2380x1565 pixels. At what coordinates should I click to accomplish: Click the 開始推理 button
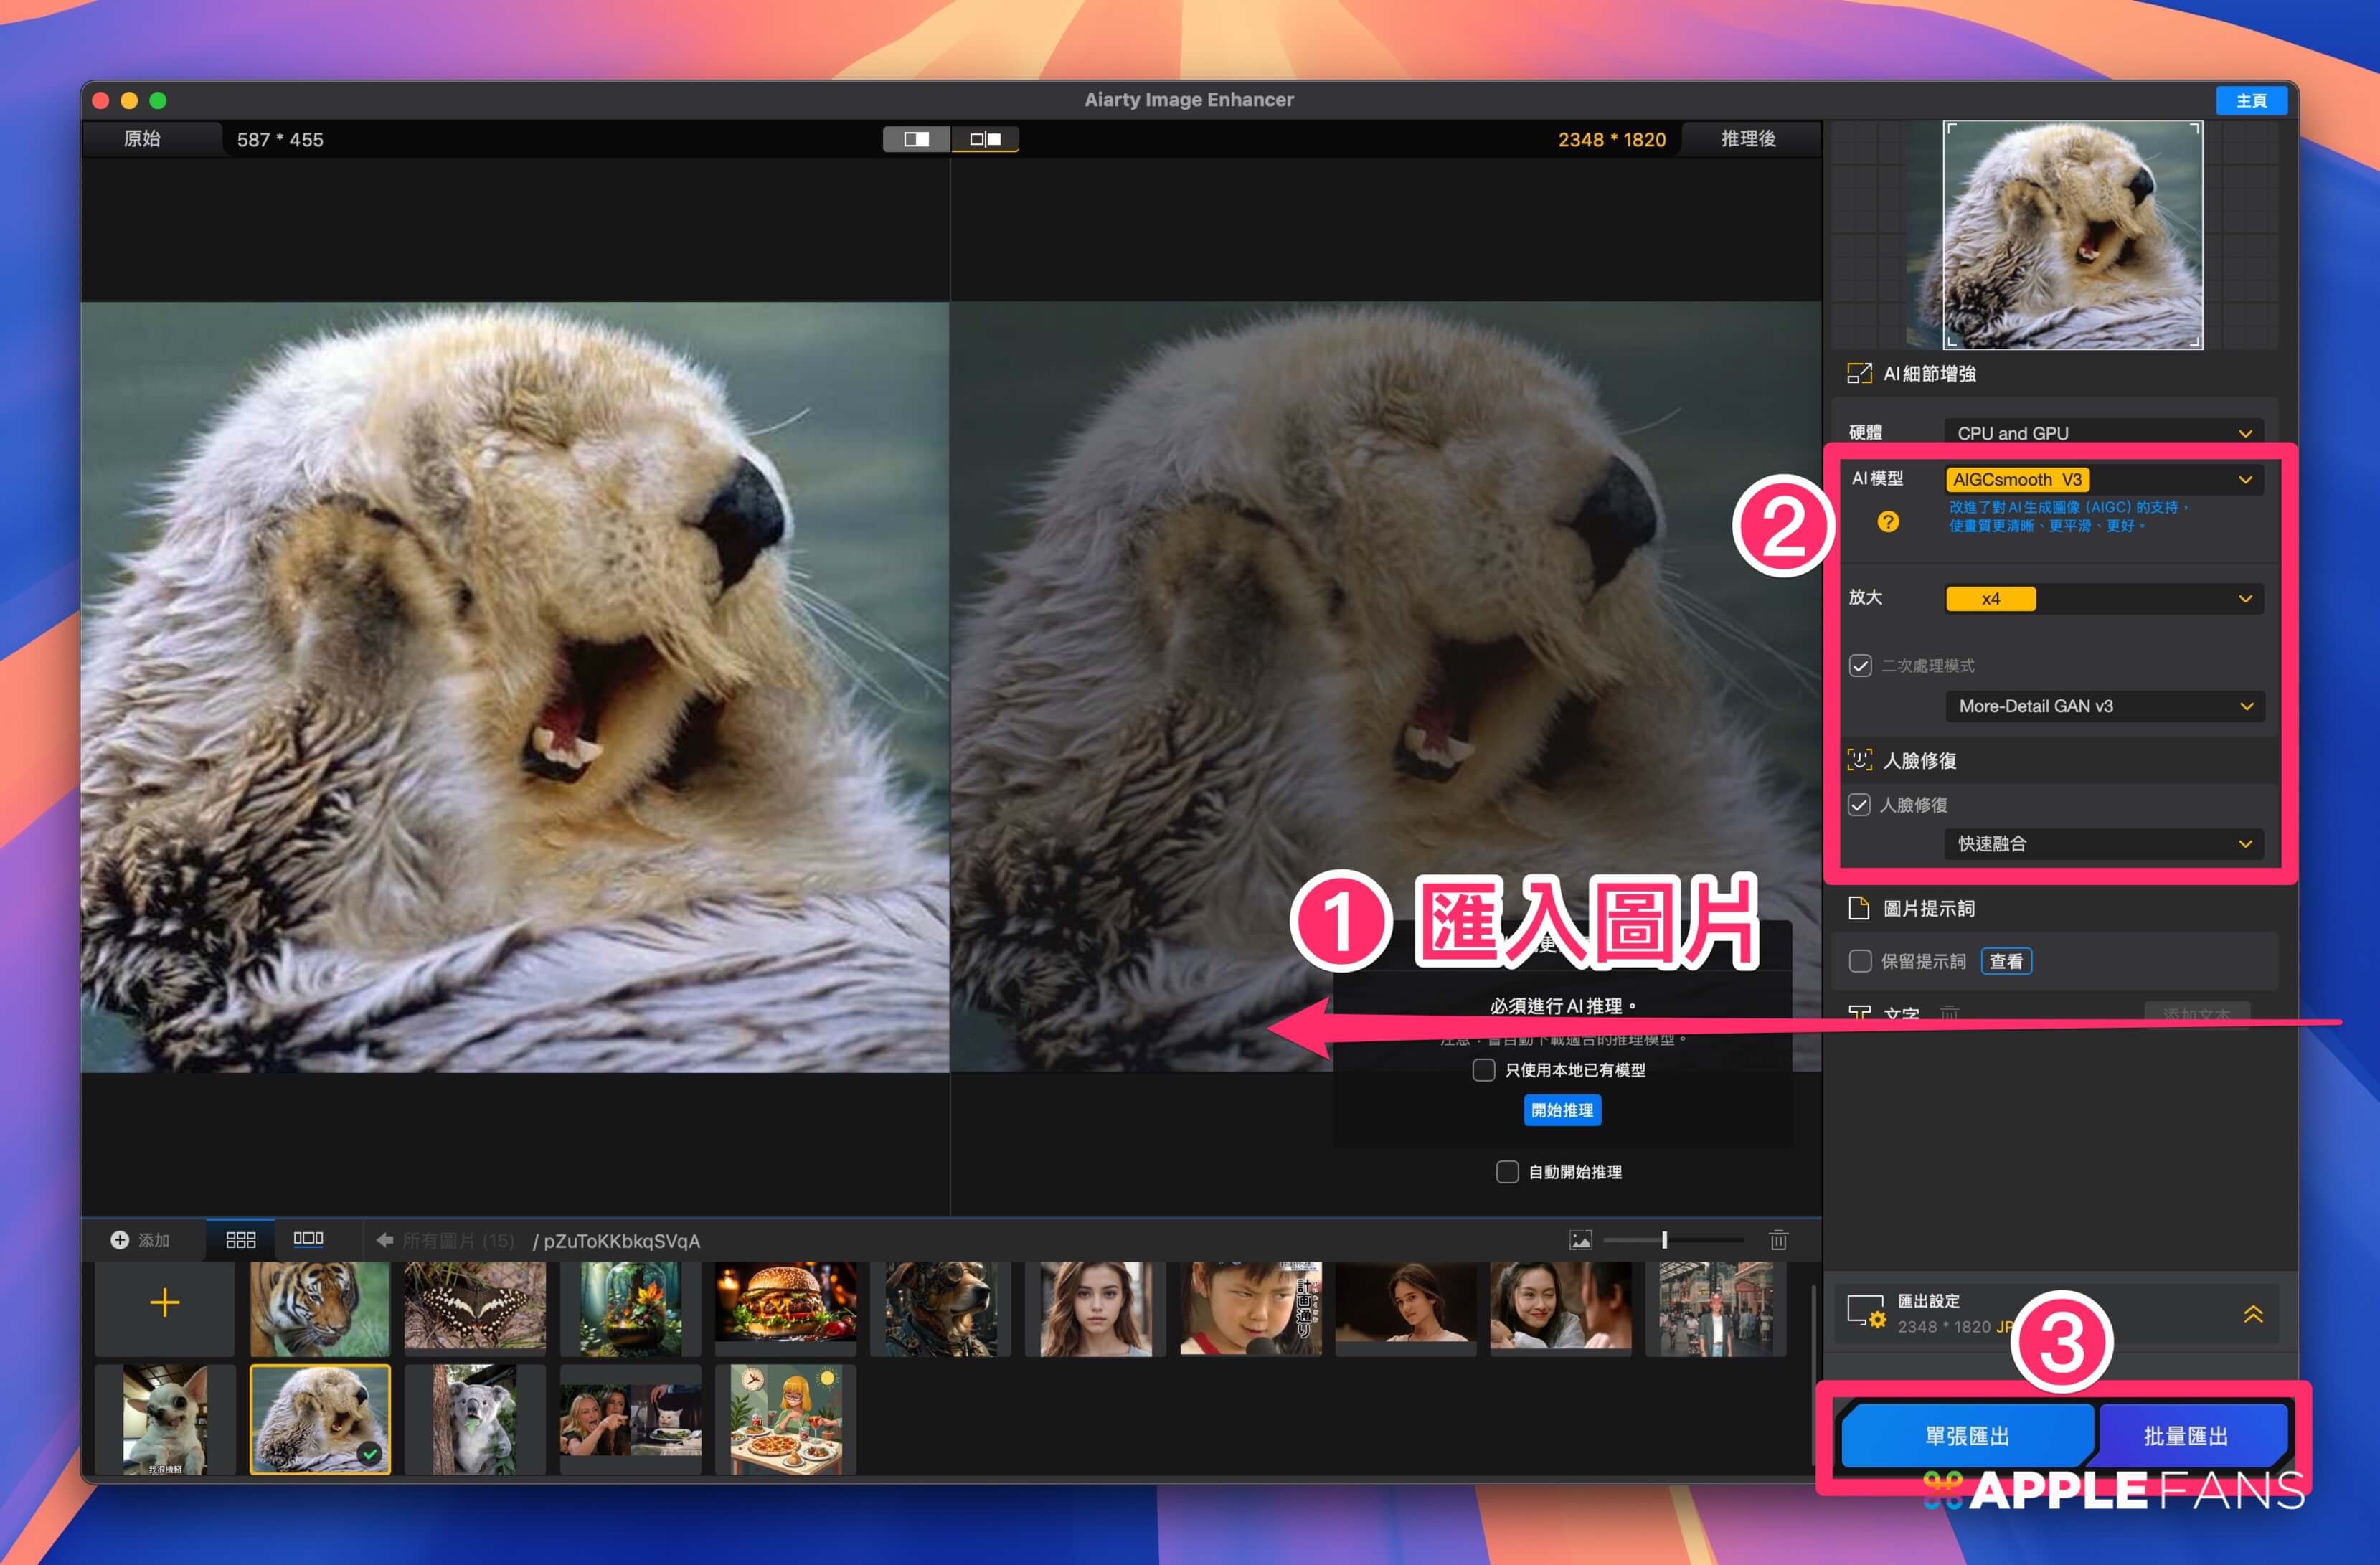(1562, 1110)
